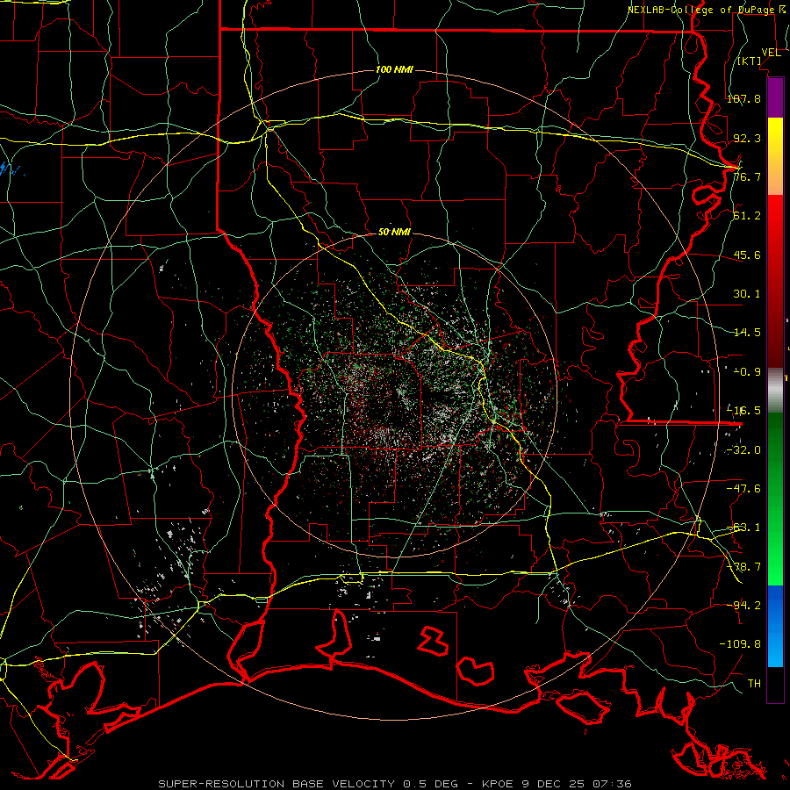The image size is (790, 790).
Task: Click the purple segment of velocity color bar
Action: [x=775, y=97]
